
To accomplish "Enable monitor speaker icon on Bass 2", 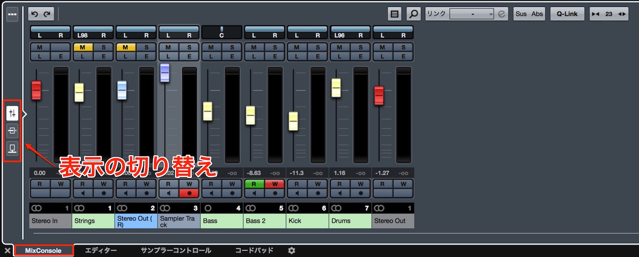I will [x=254, y=193].
